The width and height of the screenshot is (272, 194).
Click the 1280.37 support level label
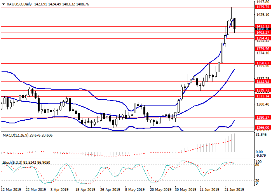point(263,117)
